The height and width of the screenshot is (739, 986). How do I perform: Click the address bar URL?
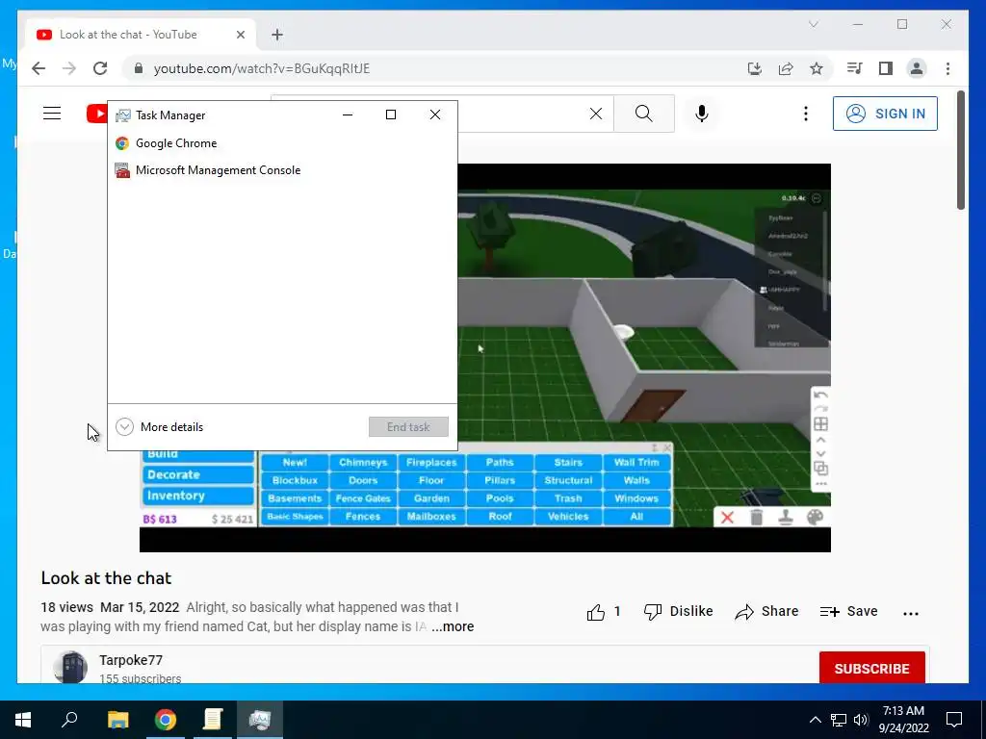(262, 68)
